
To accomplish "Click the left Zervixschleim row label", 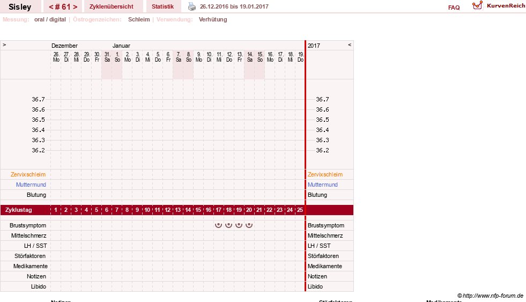I will tap(28, 174).
